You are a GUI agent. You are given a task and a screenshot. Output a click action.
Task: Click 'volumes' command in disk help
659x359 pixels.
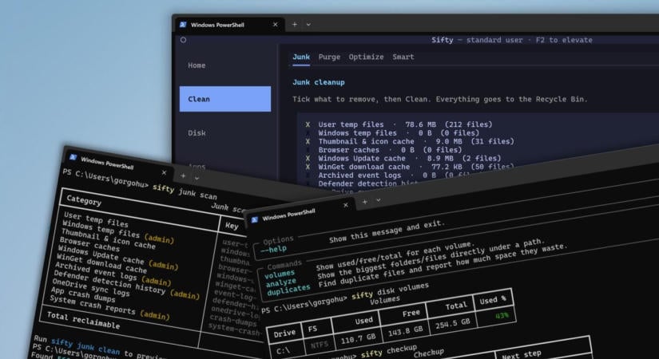pos(280,274)
